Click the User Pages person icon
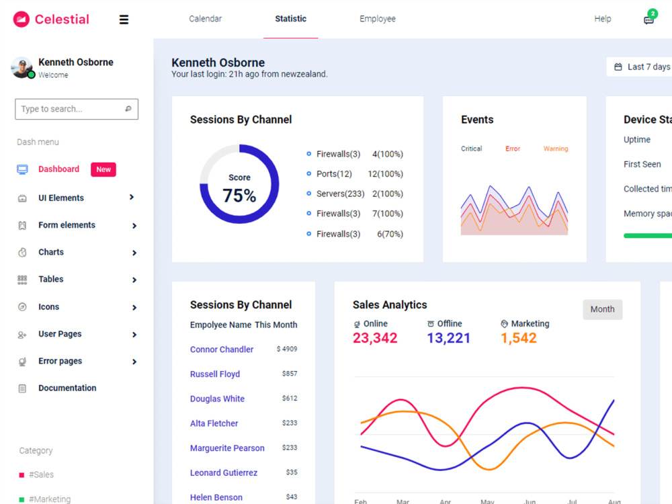Viewport: 672px width, 504px height. coord(22,335)
